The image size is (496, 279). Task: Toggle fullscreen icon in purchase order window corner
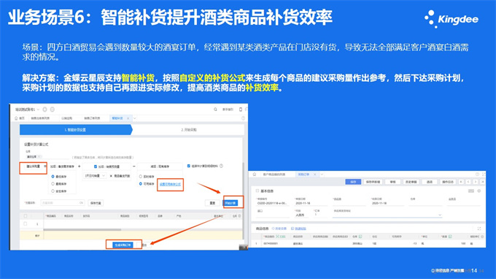(484, 174)
